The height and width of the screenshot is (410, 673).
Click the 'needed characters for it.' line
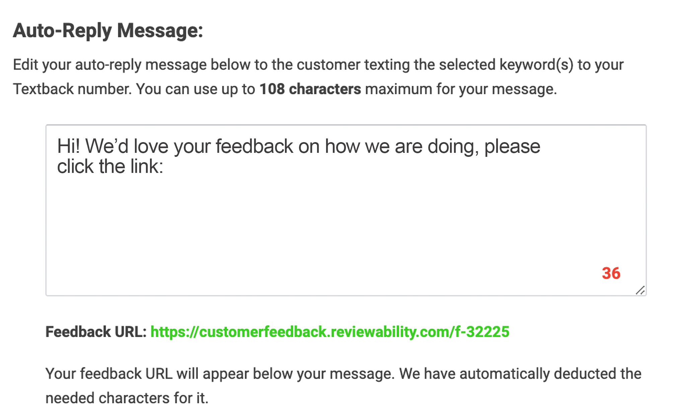127,398
